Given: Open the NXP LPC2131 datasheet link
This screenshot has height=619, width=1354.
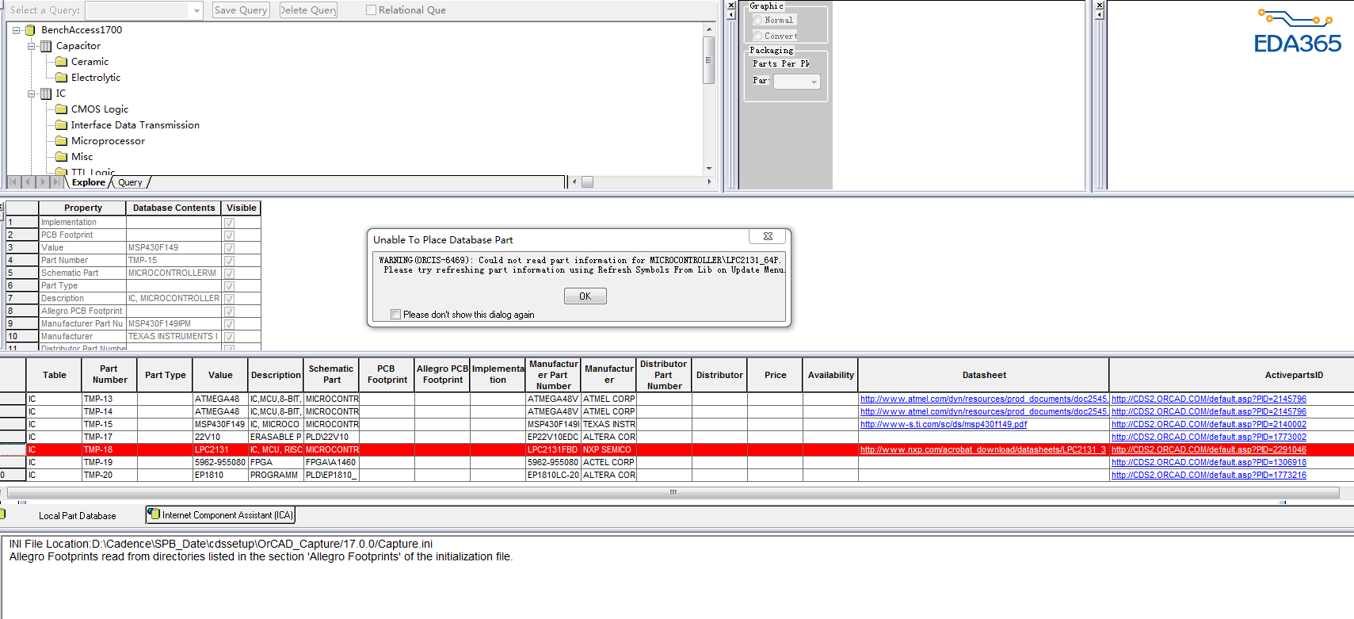Looking at the screenshot, I should [983, 450].
